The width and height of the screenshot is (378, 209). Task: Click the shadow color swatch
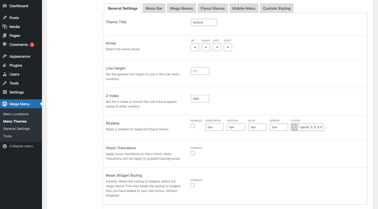(x=295, y=127)
